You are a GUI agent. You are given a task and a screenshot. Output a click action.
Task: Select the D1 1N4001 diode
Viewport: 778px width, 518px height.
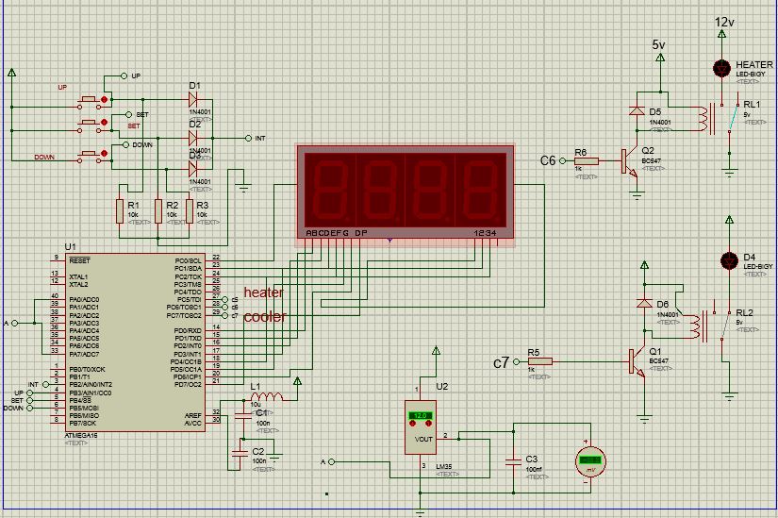(193, 98)
